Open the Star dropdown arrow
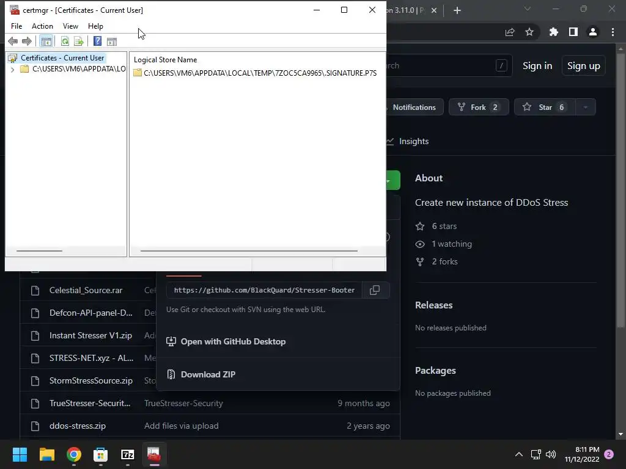The width and height of the screenshot is (626, 469). click(586, 107)
